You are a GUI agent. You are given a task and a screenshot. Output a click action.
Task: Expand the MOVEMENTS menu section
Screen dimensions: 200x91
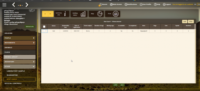point(19,43)
